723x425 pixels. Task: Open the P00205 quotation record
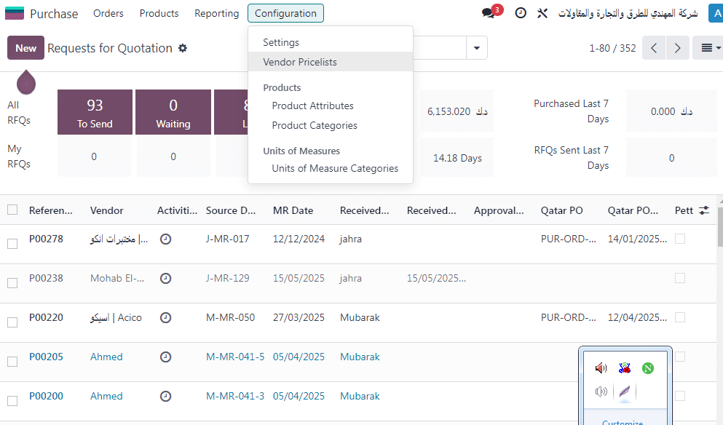46,357
